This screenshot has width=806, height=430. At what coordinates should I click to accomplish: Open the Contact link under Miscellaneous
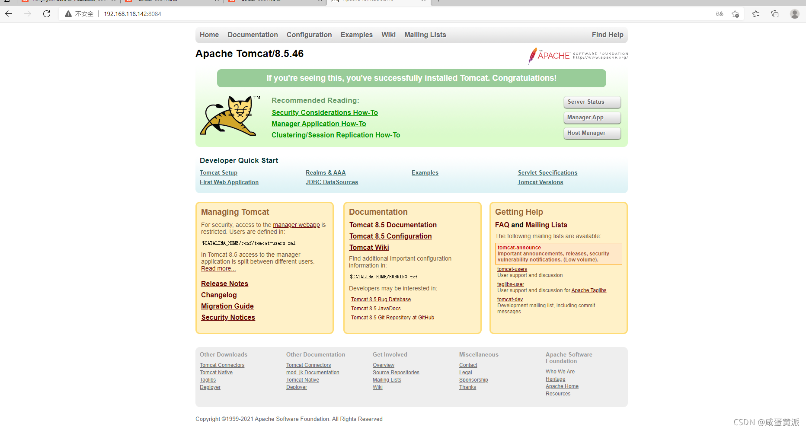(468, 365)
